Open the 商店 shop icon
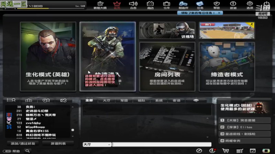The image size is (275, 154). tap(150, 5)
